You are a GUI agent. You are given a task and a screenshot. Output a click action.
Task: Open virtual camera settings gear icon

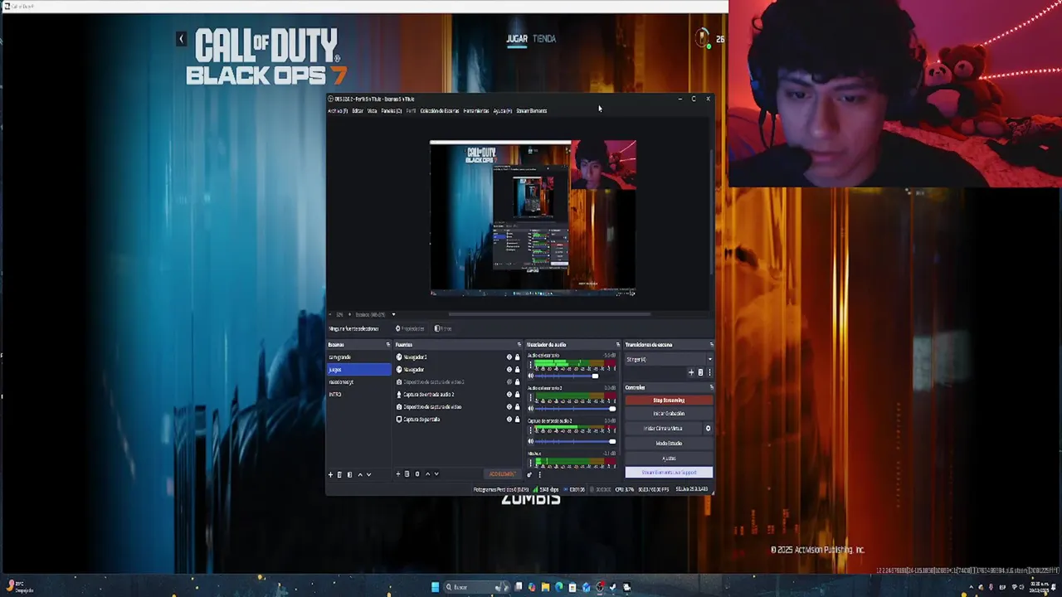[708, 428]
